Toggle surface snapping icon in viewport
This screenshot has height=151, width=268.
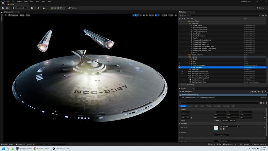147,15
